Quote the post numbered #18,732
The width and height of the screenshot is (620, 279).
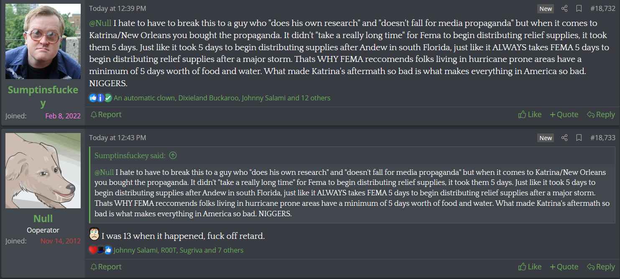click(x=564, y=115)
